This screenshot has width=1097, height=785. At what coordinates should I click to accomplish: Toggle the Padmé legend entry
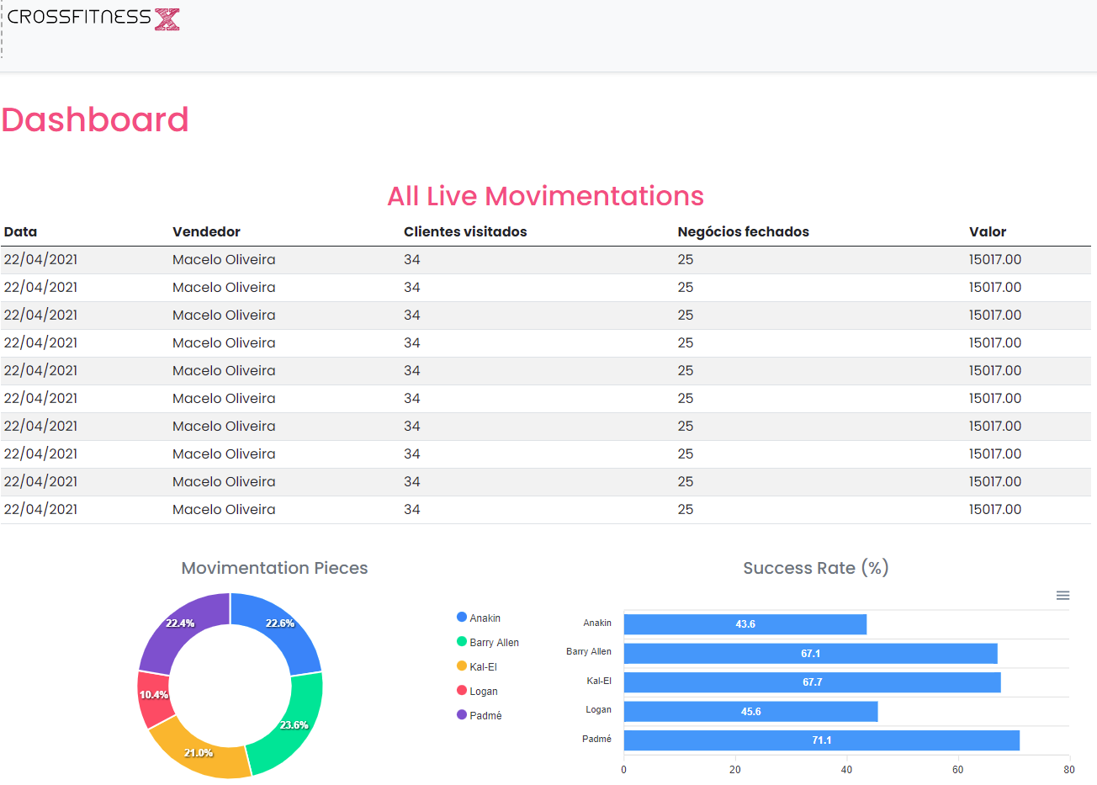(x=480, y=715)
